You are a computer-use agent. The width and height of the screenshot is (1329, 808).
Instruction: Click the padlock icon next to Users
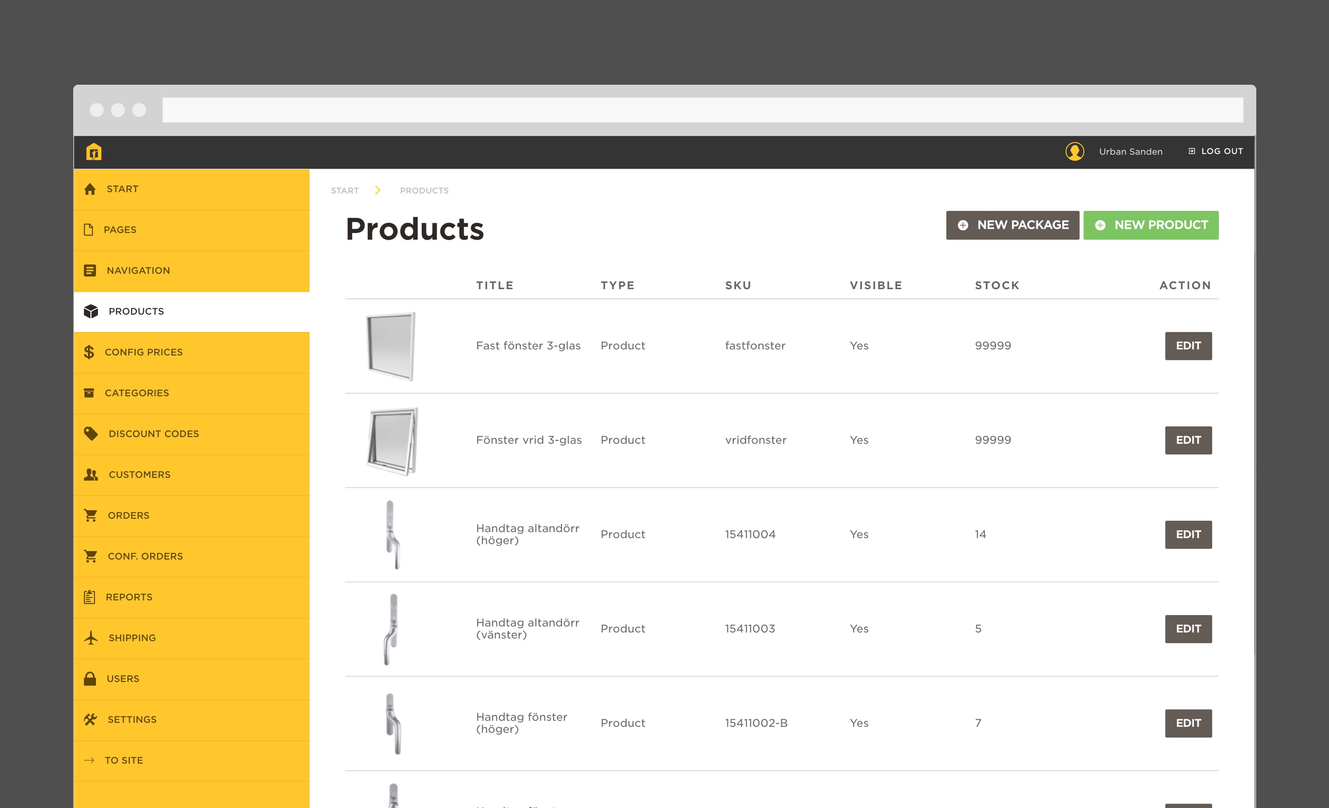tap(90, 679)
